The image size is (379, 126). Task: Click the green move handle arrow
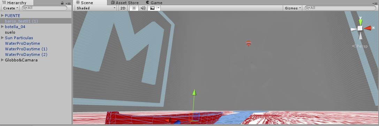(x=194, y=93)
